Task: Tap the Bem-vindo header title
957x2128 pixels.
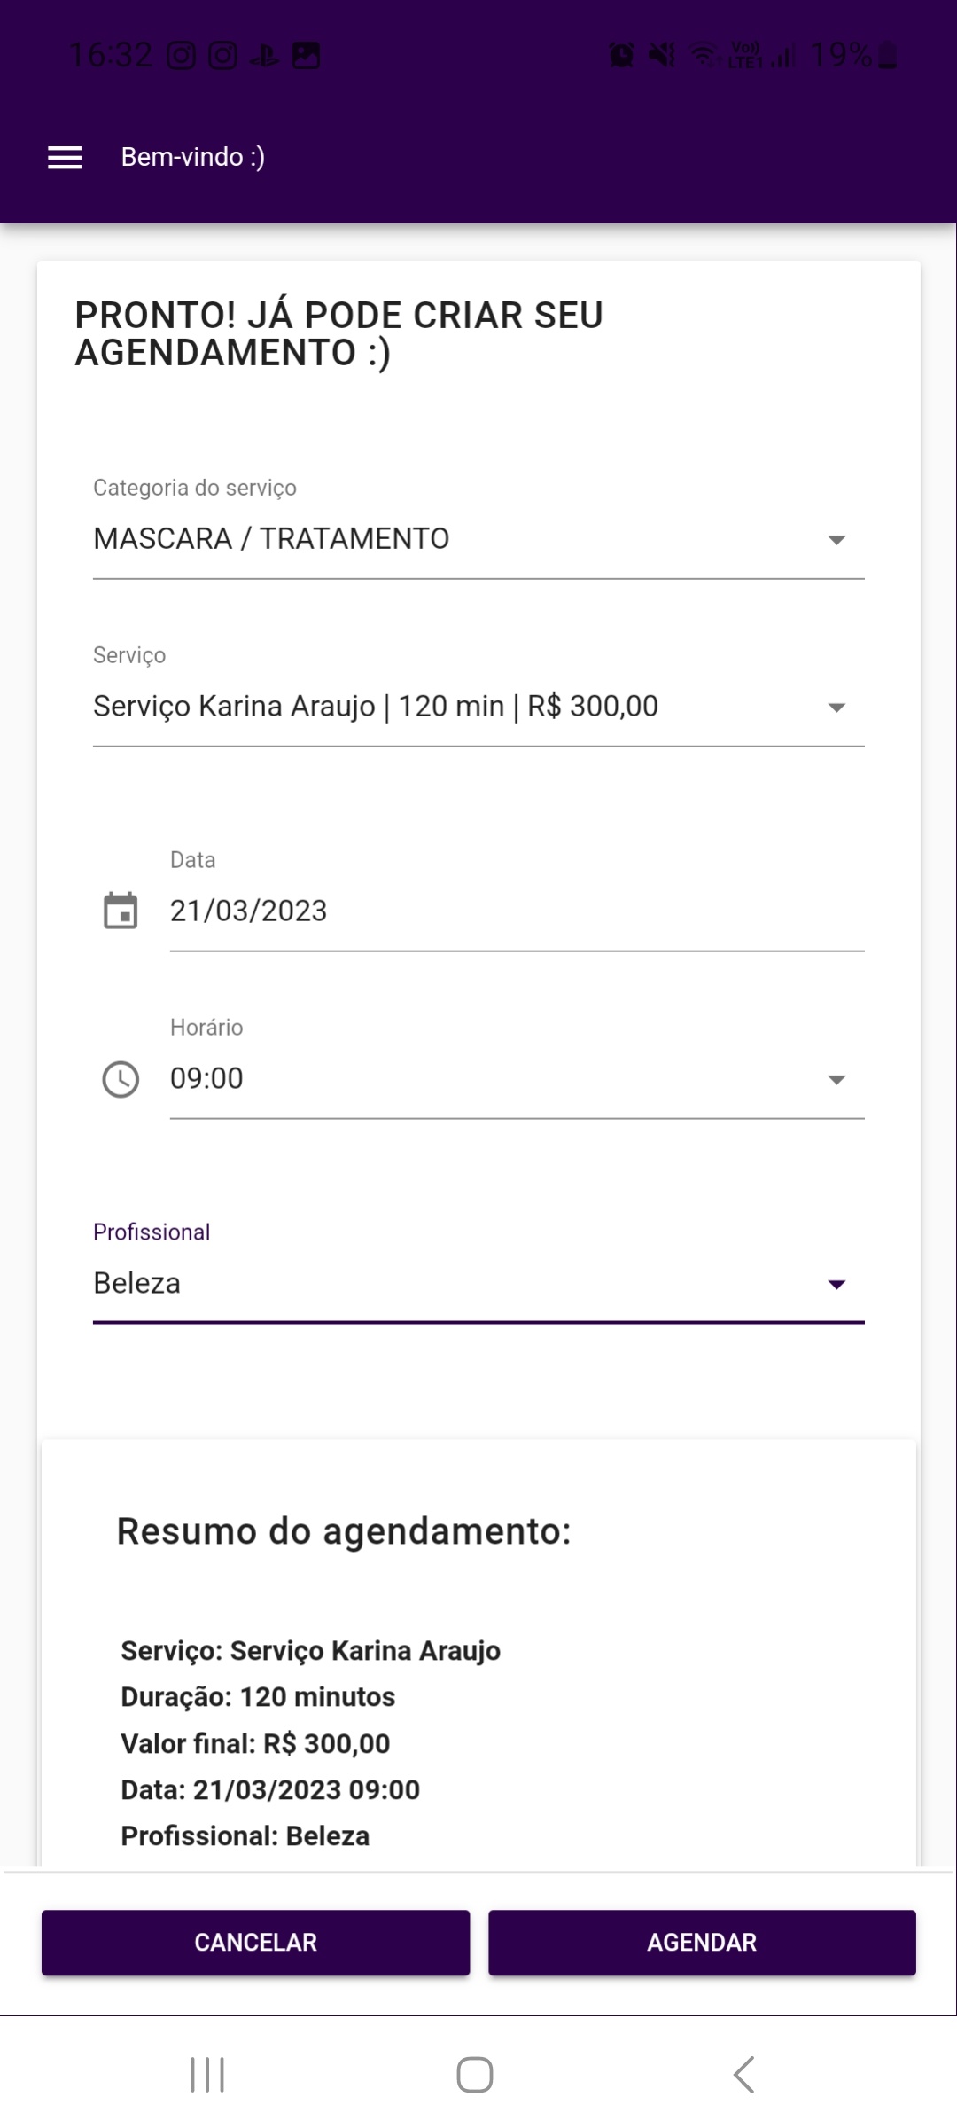Action: coord(193,157)
